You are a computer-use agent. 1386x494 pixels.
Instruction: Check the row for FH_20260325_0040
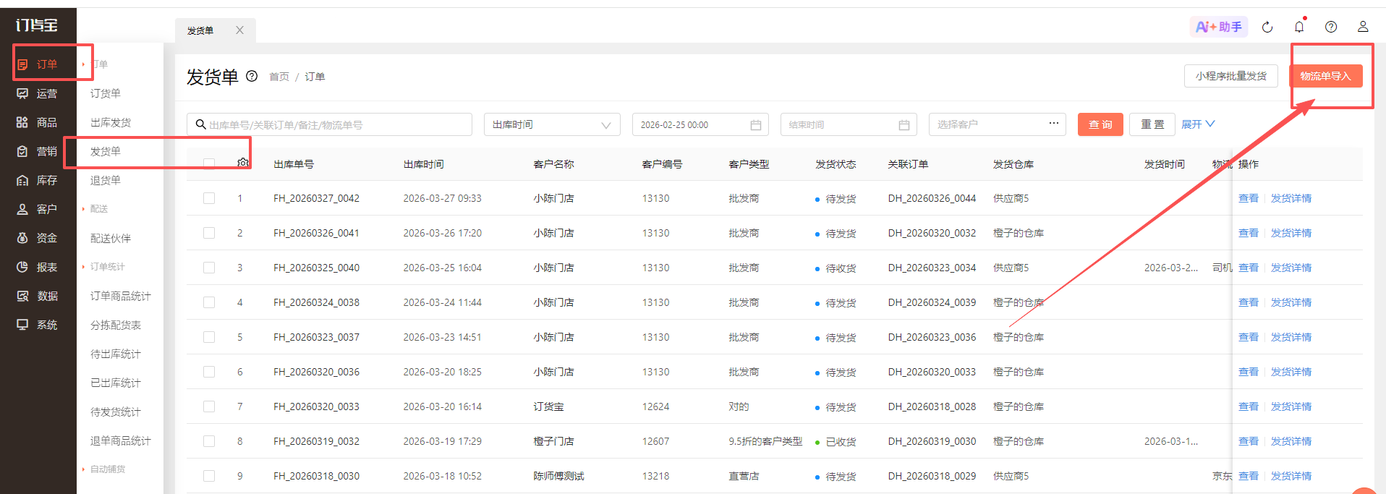click(209, 268)
